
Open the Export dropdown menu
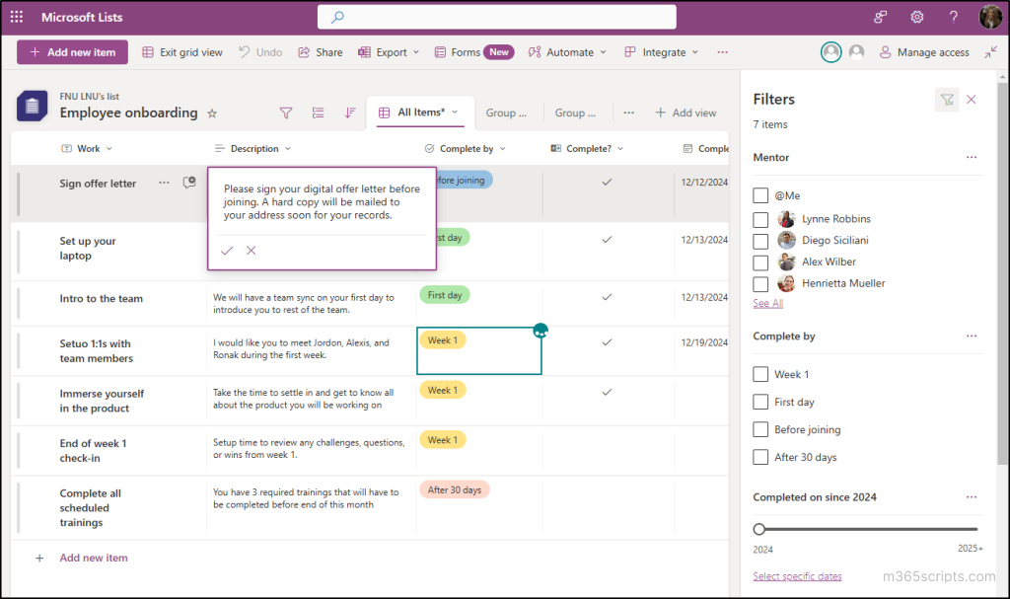point(389,51)
